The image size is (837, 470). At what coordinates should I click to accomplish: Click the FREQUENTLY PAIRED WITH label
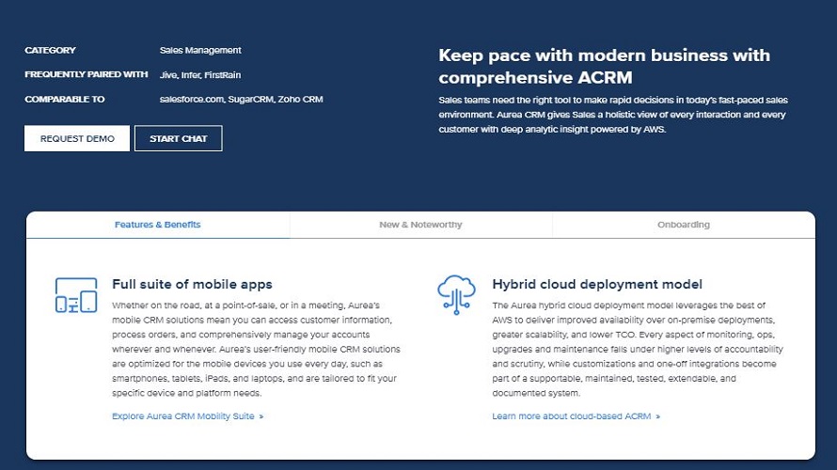tap(87, 74)
